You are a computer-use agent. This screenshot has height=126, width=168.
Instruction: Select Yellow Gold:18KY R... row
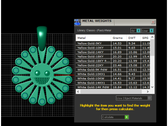tap(113, 61)
